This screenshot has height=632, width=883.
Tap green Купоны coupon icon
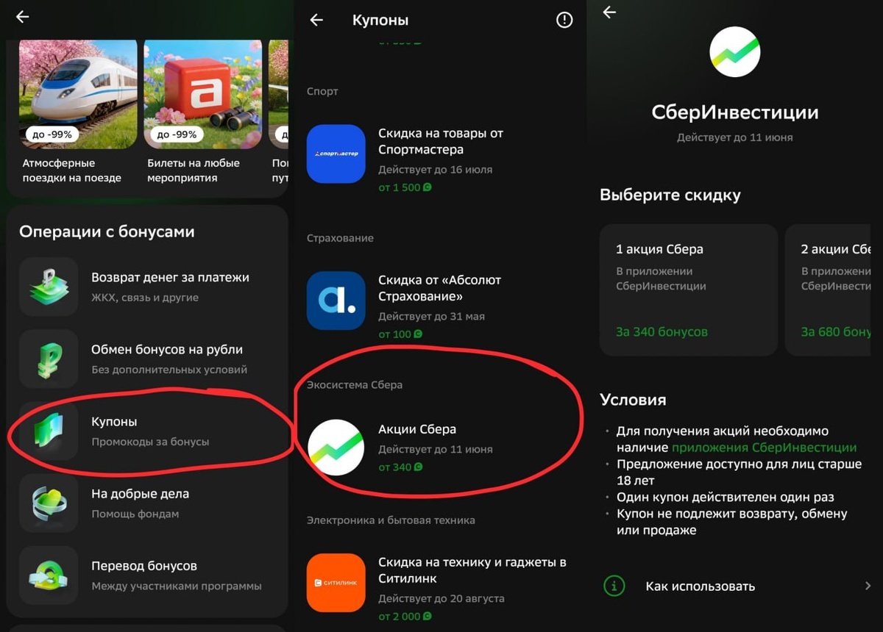(49, 431)
